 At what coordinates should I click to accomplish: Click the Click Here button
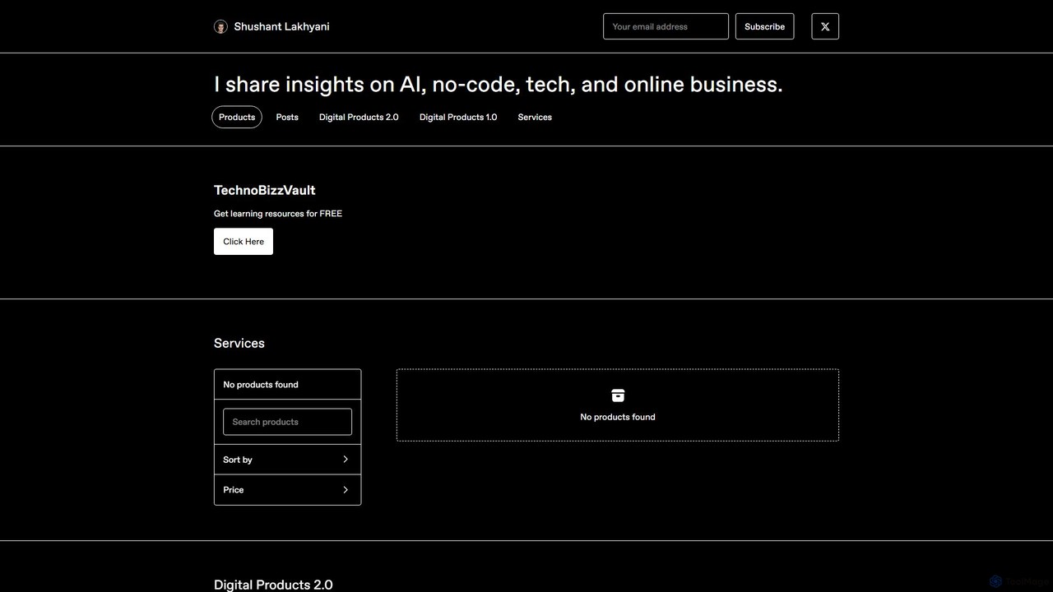tap(244, 242)
